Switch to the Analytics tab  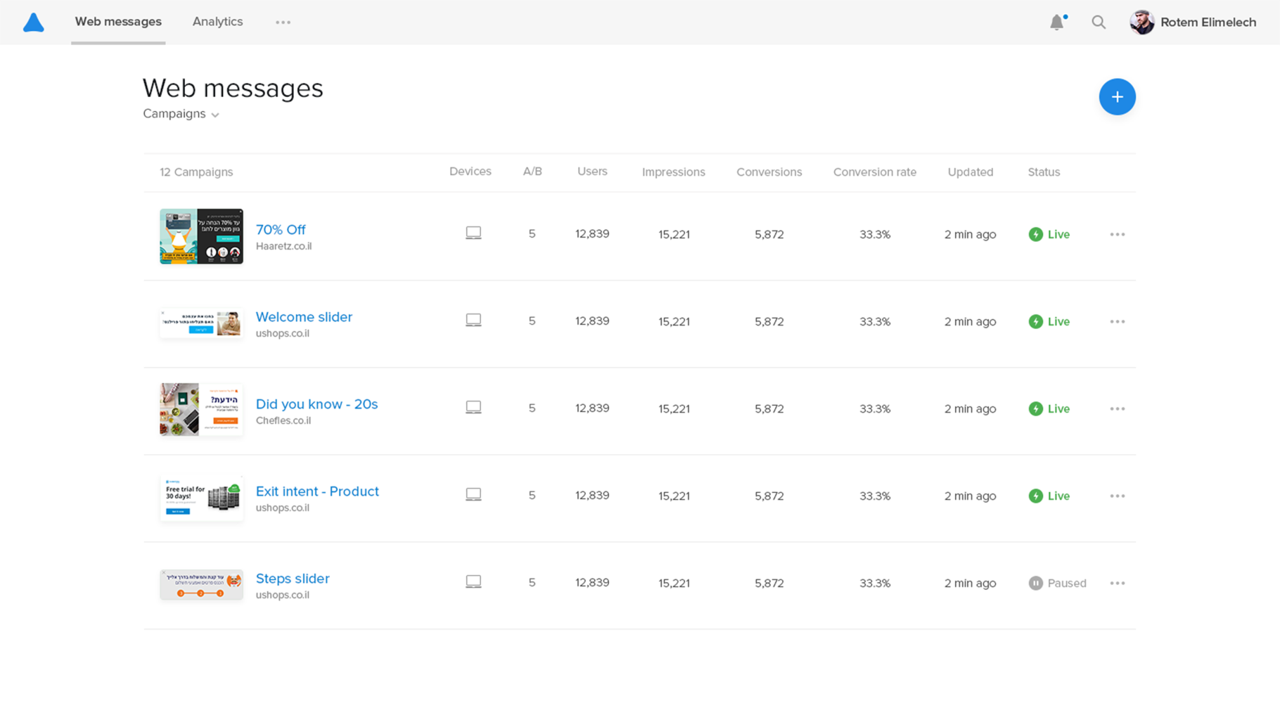[x=218, y=22]
